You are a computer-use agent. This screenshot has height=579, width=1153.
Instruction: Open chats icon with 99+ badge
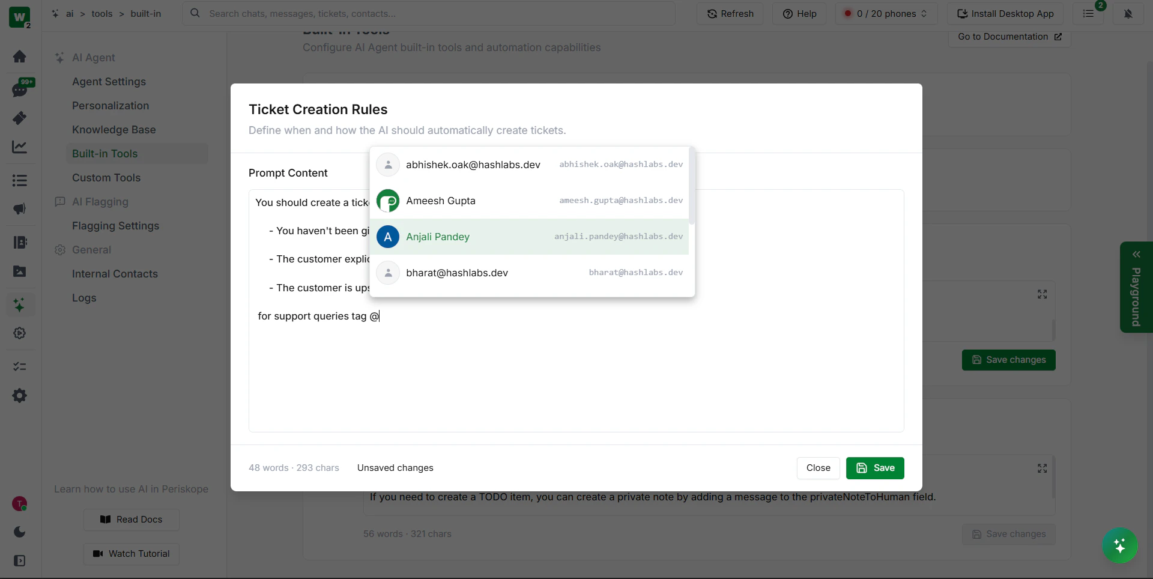pos(20,89)
